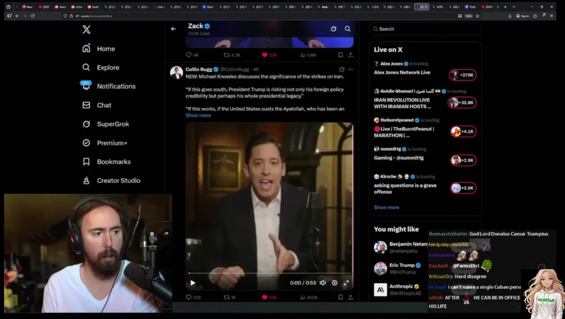565x319 pixels.
Task: Open Gaming - @summit1g broadcast
Action: point(399,158)
